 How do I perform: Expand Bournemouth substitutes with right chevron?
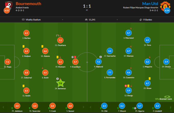pos(83,107)
